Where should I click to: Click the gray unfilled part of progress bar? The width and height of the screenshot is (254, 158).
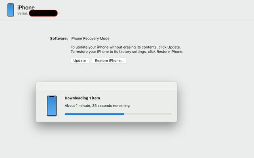(148, 114)
